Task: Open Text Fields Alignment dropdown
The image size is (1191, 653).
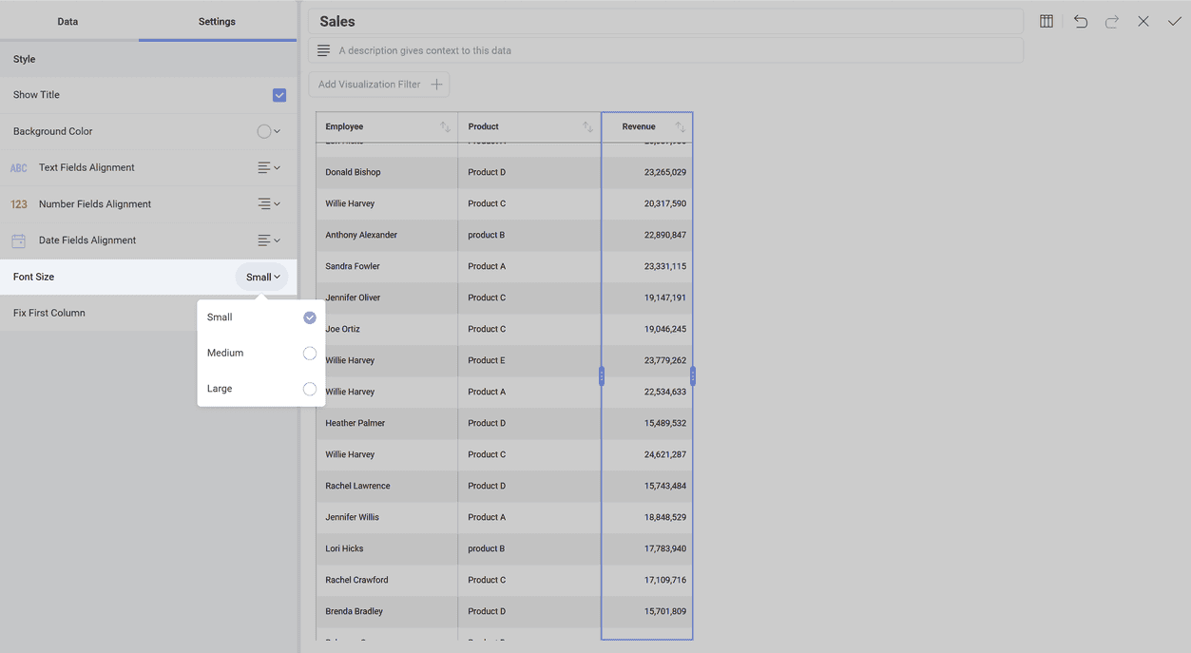Action: [269, 167]
